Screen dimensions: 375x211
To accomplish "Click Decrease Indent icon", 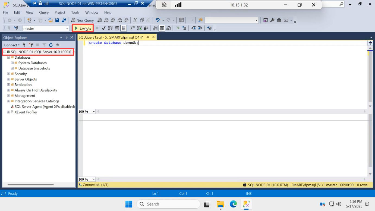I will (x=193, y=28).
